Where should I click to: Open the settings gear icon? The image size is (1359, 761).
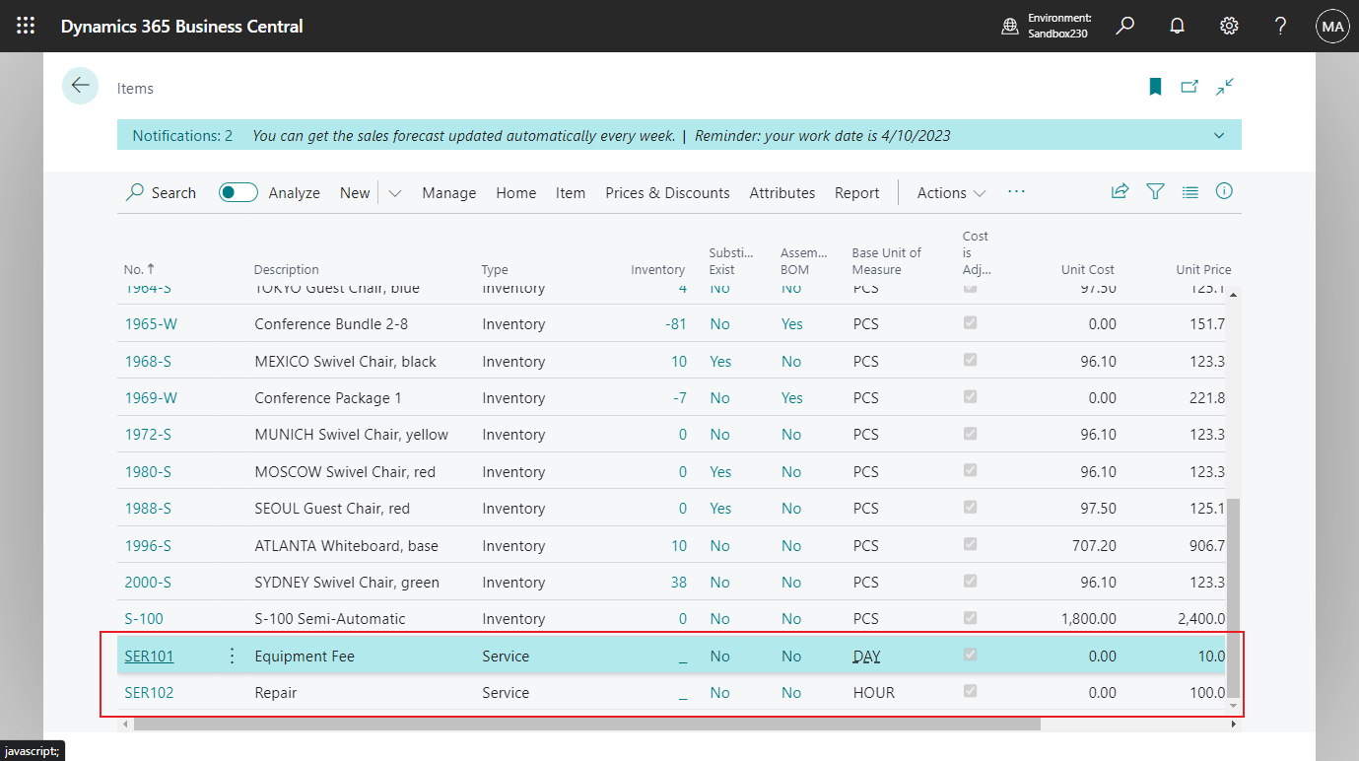tap(1229, 27)
